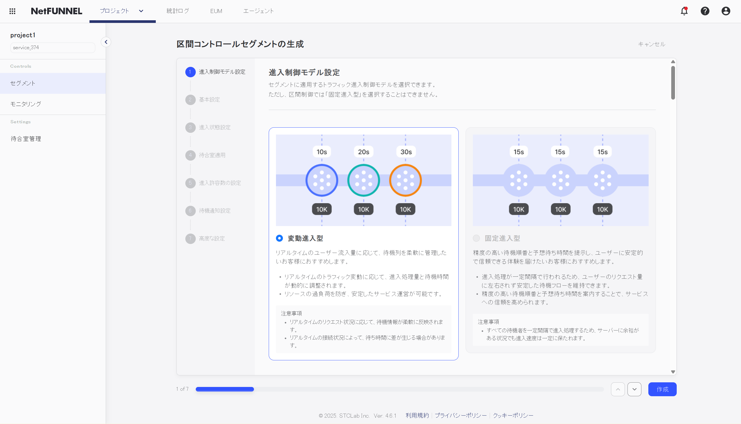Click the キャンセル link
741x424 pixels.
(652, 44)
